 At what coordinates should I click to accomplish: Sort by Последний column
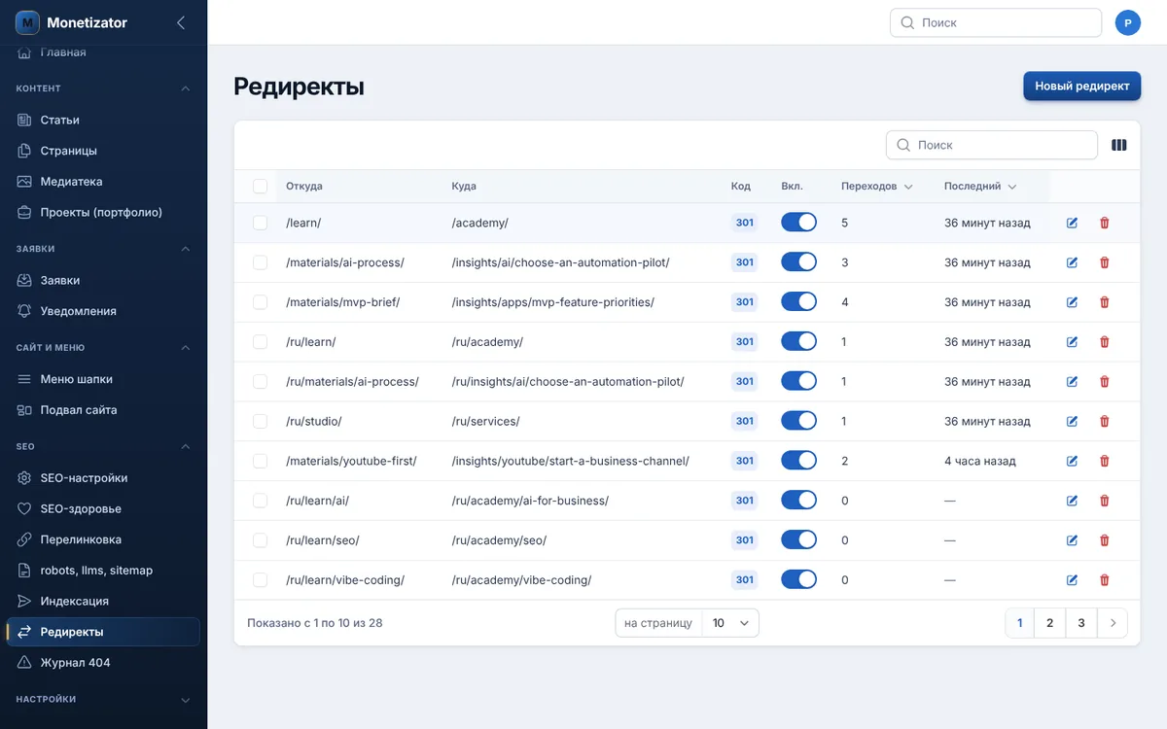coord(980,186)
